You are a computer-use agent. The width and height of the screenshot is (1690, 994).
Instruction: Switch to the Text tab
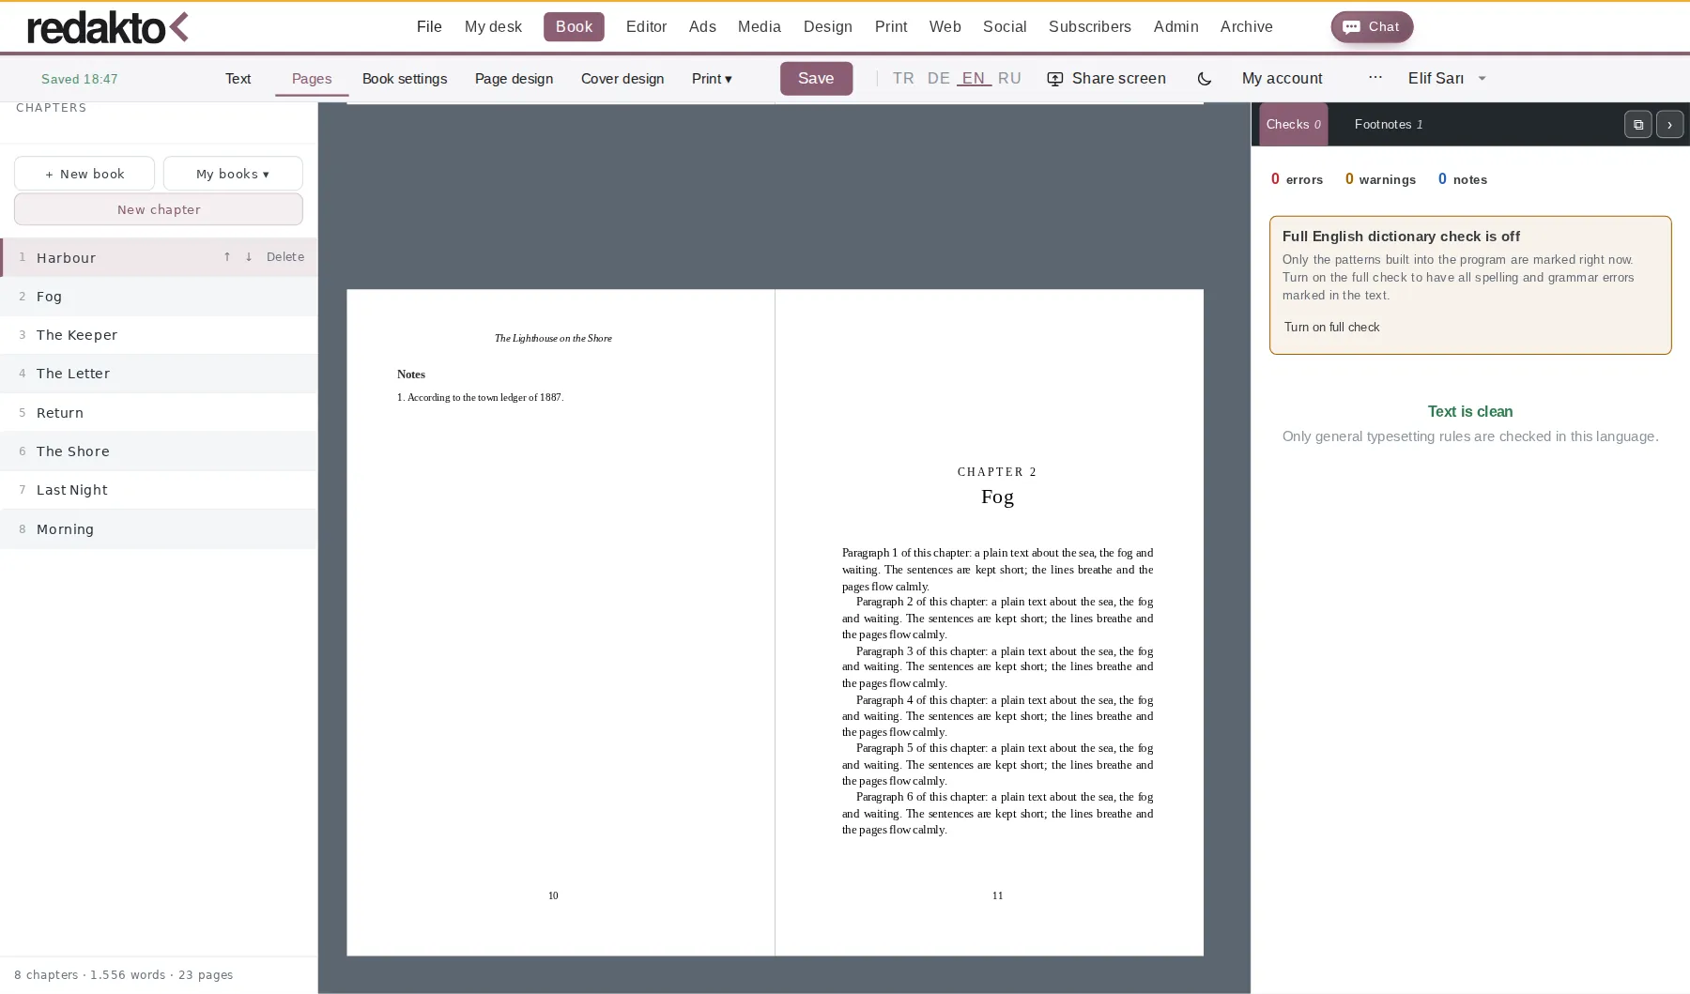[x=238, y=79]
